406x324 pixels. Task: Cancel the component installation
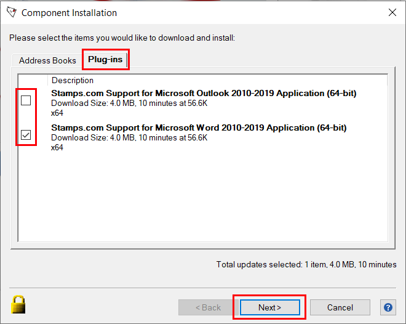pyautogui.click(x=340, y=307)
